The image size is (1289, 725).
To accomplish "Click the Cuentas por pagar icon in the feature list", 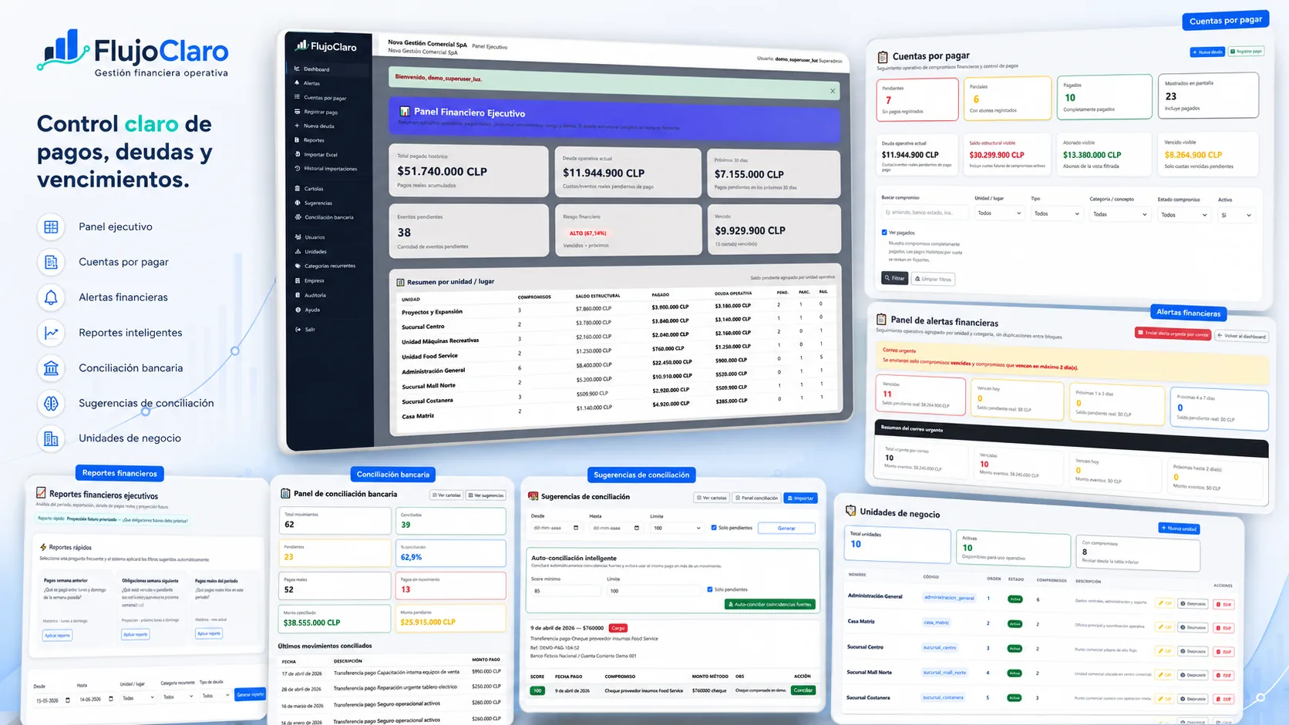I will (51, 262).
